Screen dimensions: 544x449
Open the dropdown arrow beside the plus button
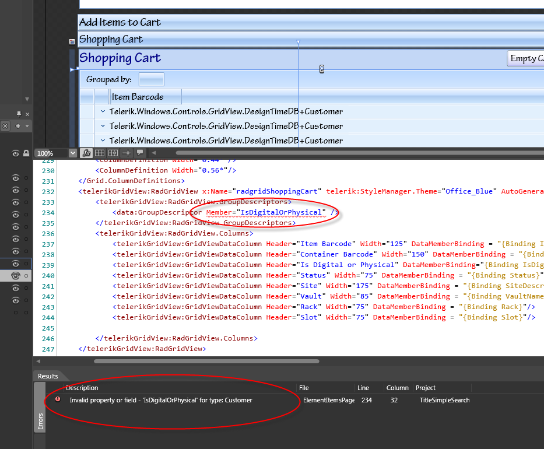coord(27,127)
